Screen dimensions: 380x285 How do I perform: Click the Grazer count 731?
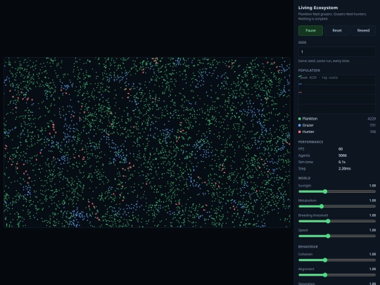pos(373,125)
